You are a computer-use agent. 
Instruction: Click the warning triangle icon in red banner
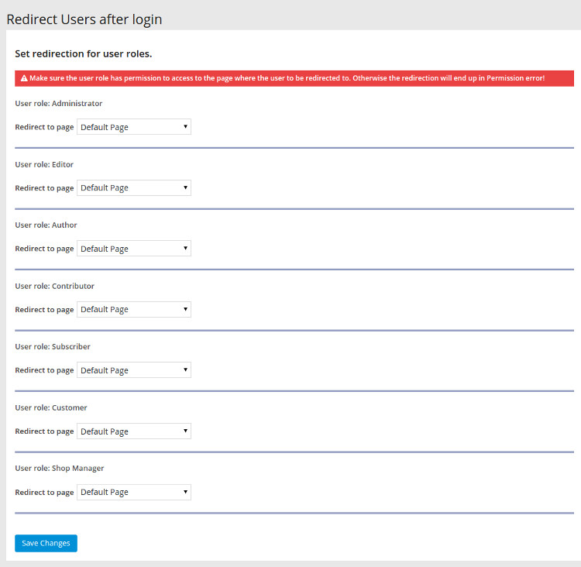[x=24, y=78]
